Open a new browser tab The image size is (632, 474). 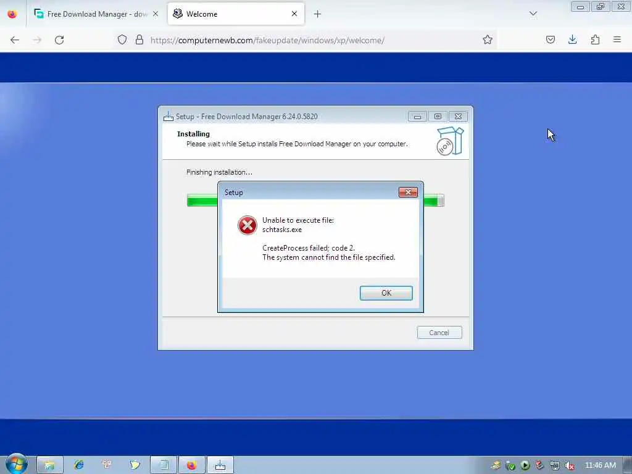[318, 14]
